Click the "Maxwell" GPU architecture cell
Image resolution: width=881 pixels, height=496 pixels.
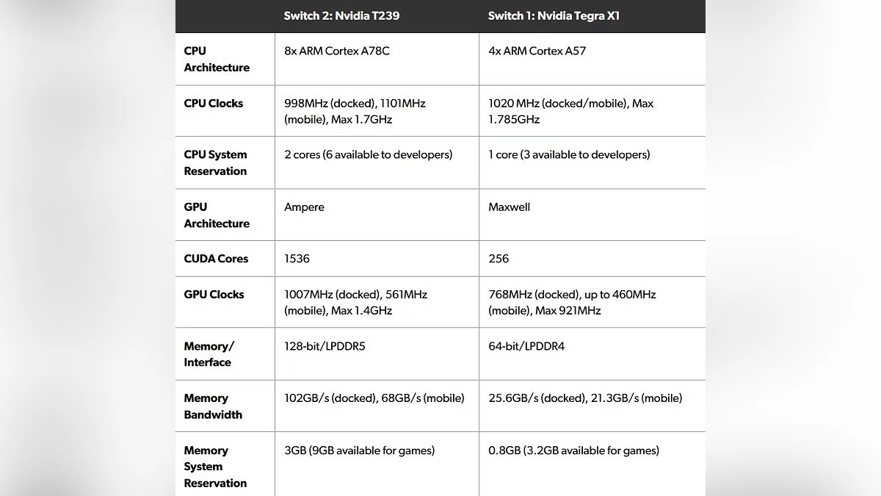pos(509,207)
